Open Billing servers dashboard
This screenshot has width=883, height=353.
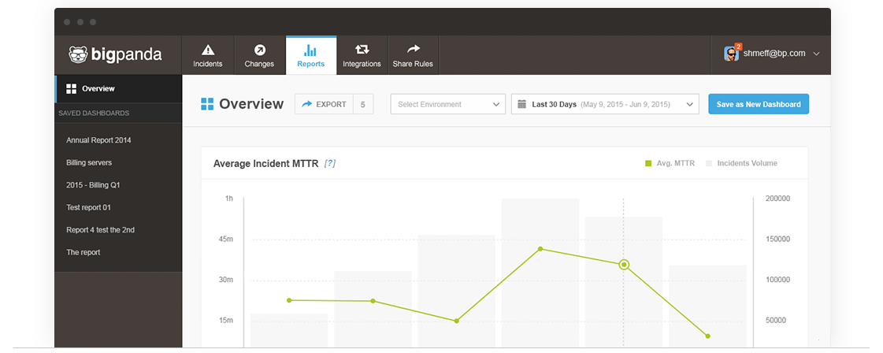(89, 162)
